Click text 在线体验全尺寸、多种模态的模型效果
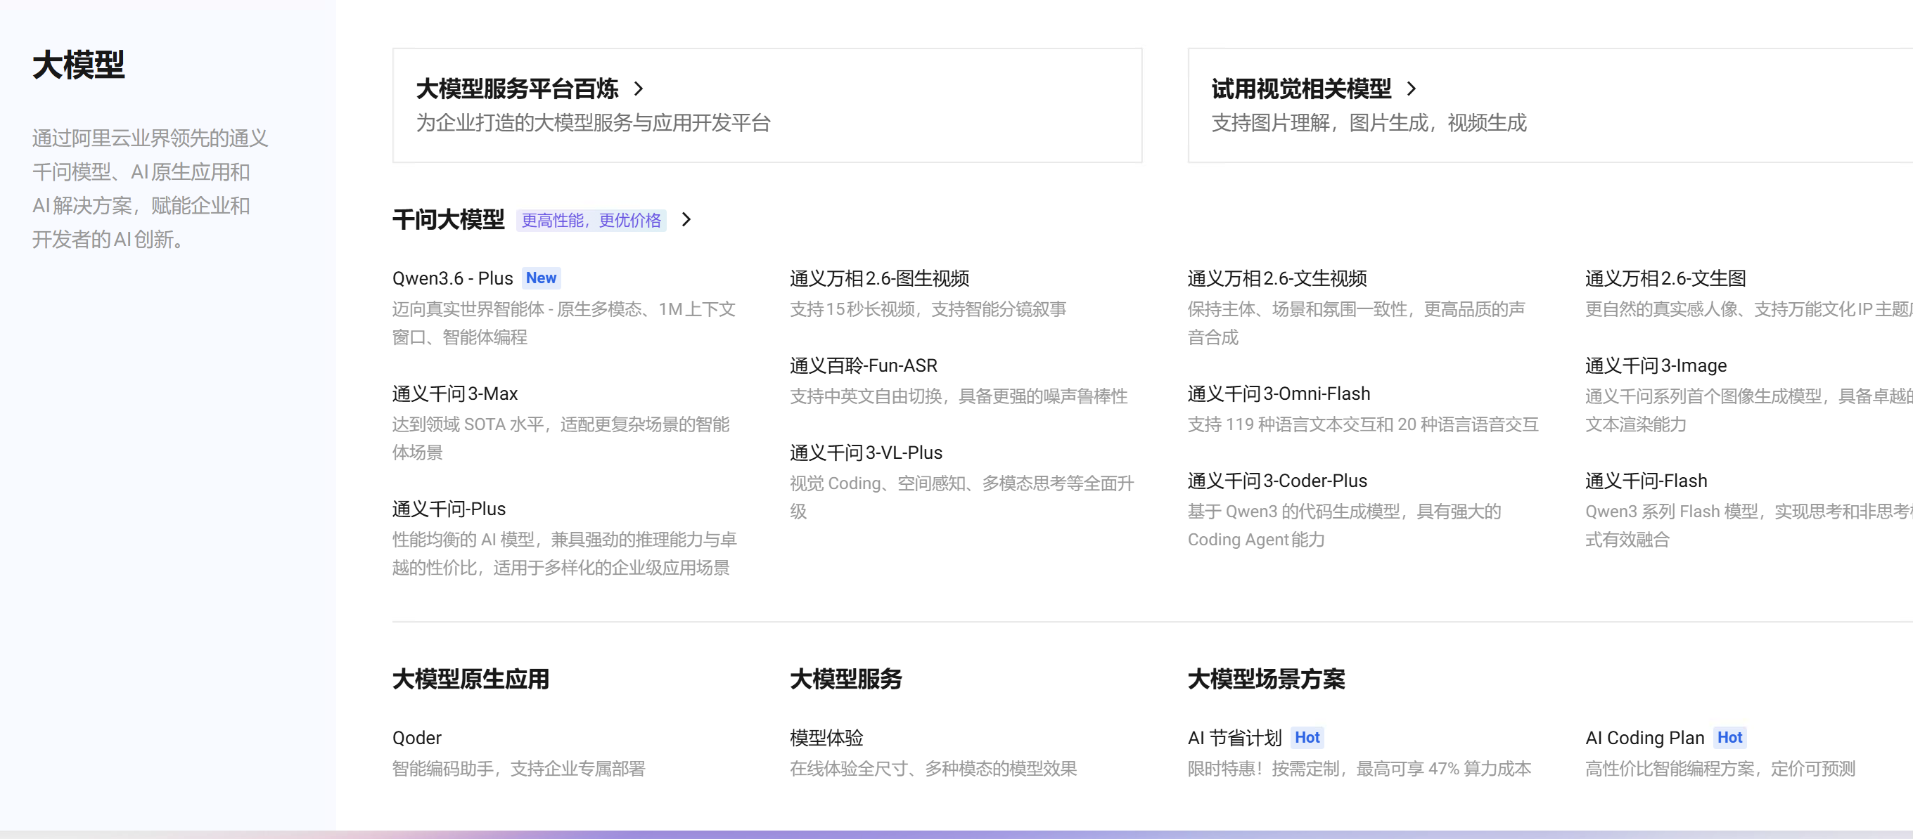 point(933,769)
